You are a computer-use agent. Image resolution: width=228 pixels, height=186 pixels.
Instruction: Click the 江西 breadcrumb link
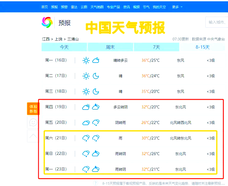tap(46, 39)
